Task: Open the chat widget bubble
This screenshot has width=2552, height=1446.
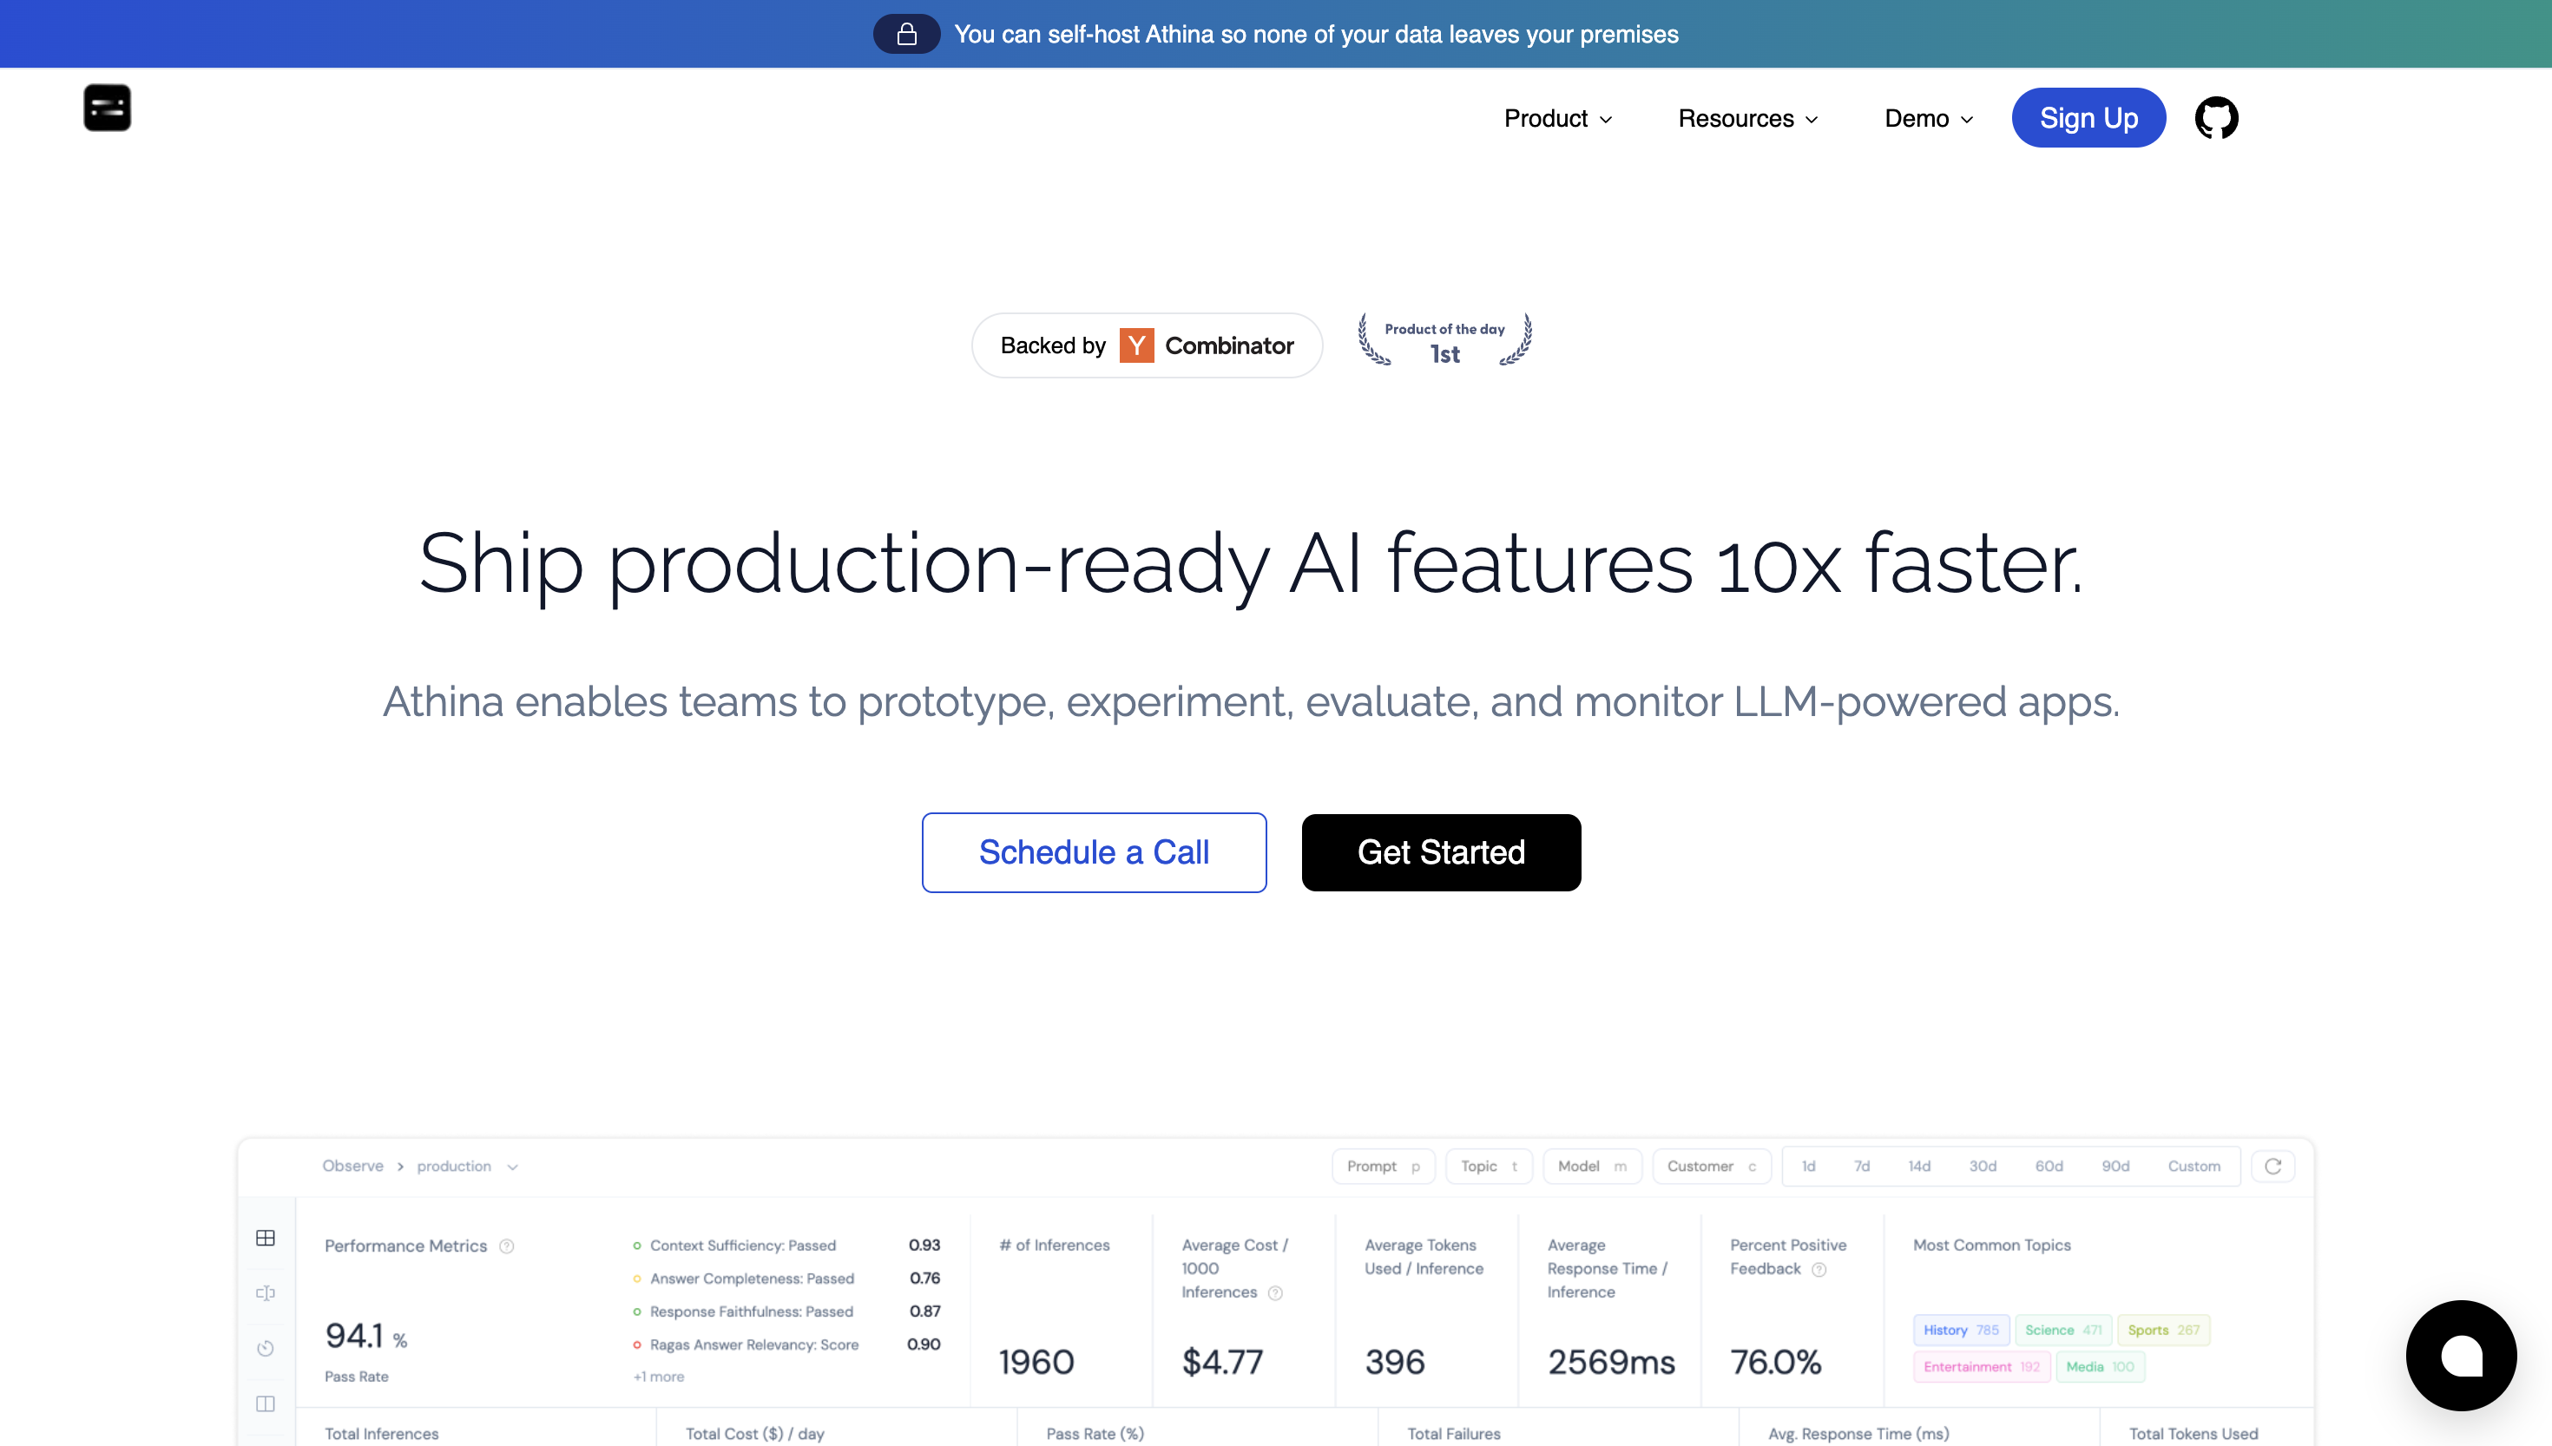Action: 2461,1355
